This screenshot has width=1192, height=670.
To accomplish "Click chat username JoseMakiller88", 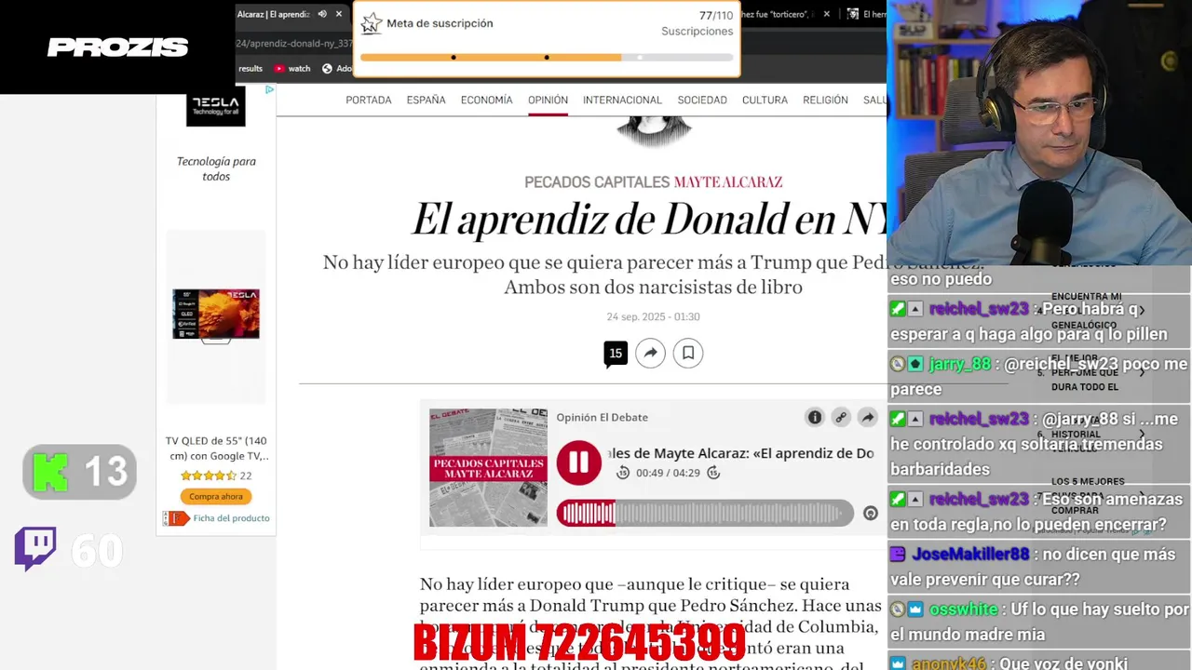I will [x=970, y=555].
